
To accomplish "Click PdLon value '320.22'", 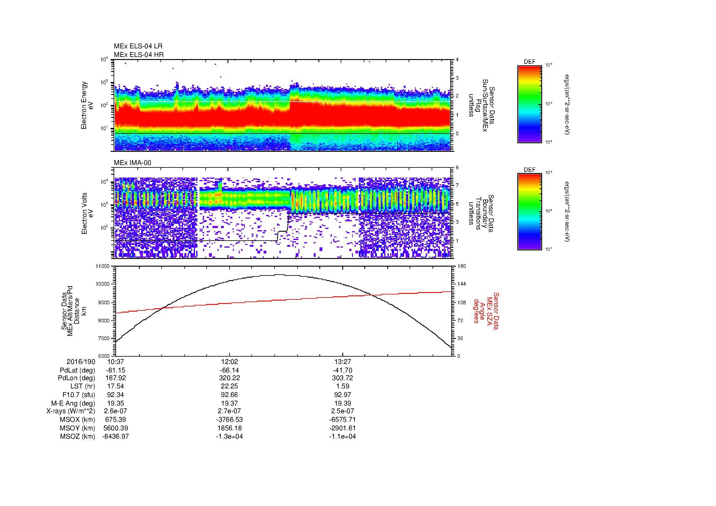I will (229, 378).
